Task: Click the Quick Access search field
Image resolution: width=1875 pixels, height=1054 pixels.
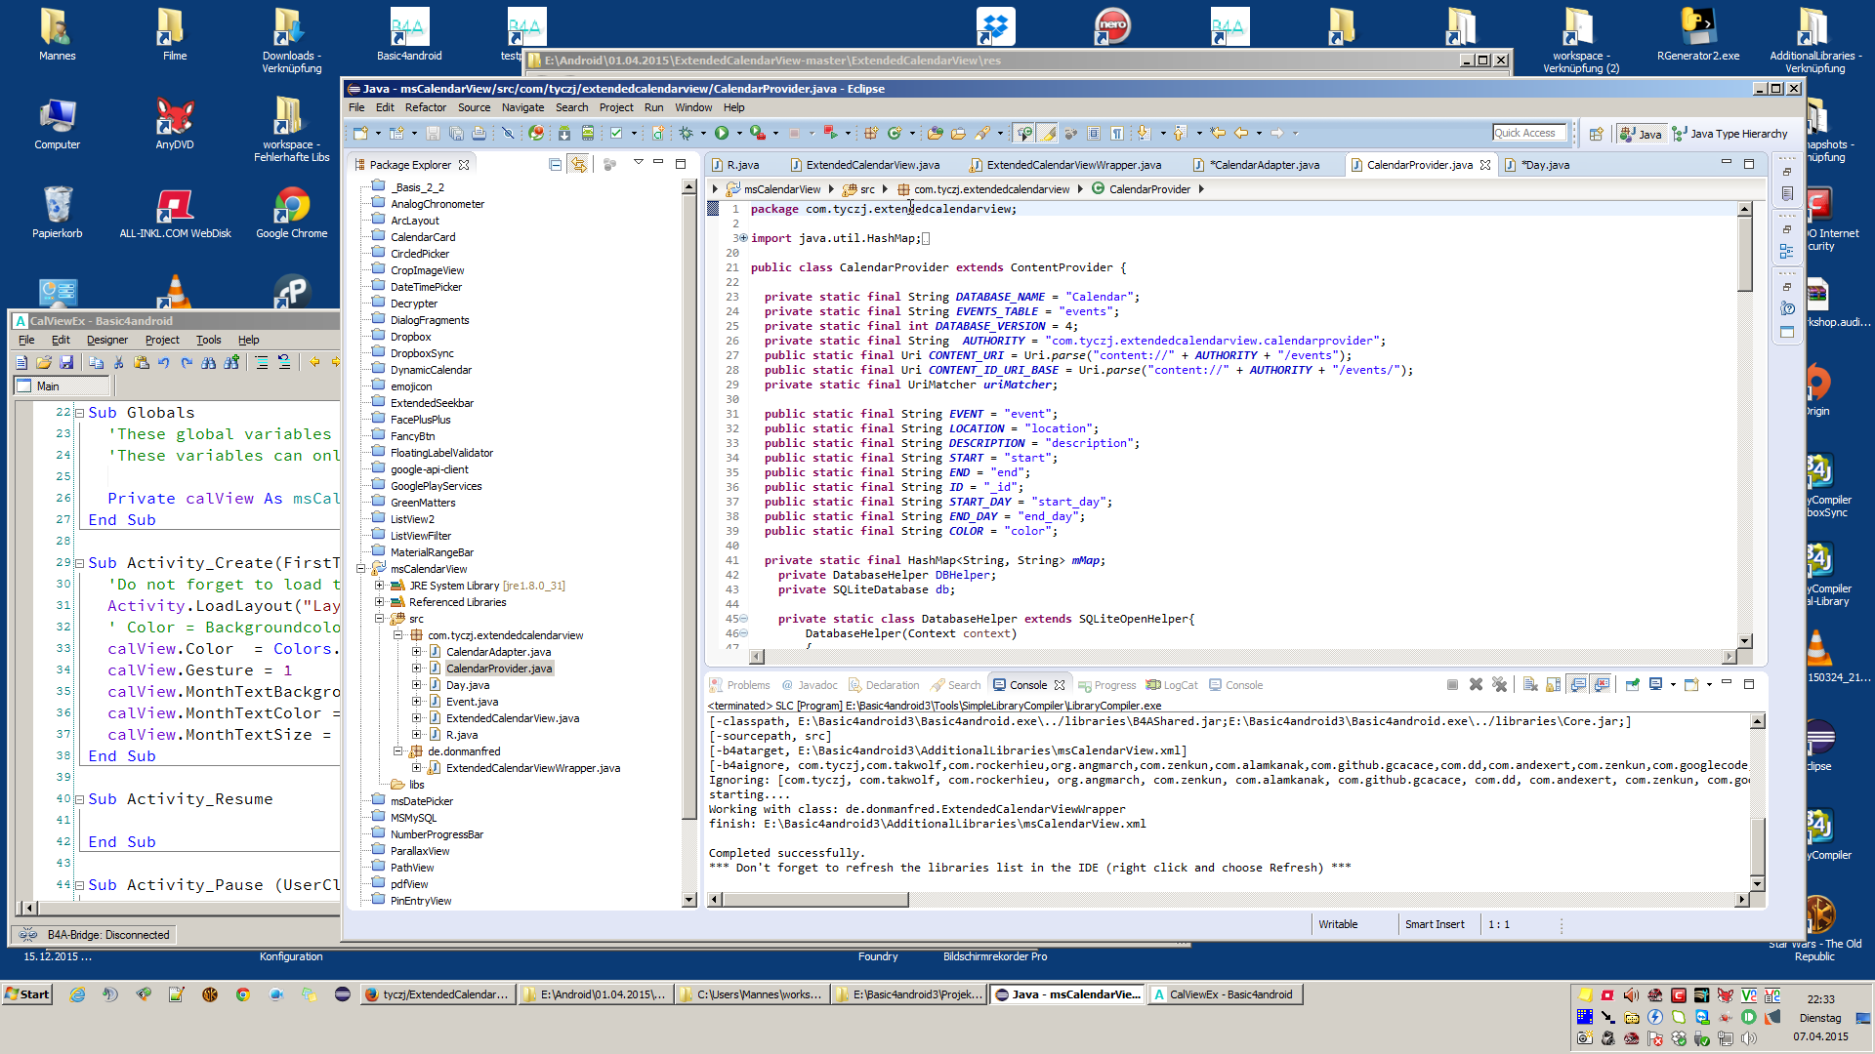Action: (x=1528, y=134)
